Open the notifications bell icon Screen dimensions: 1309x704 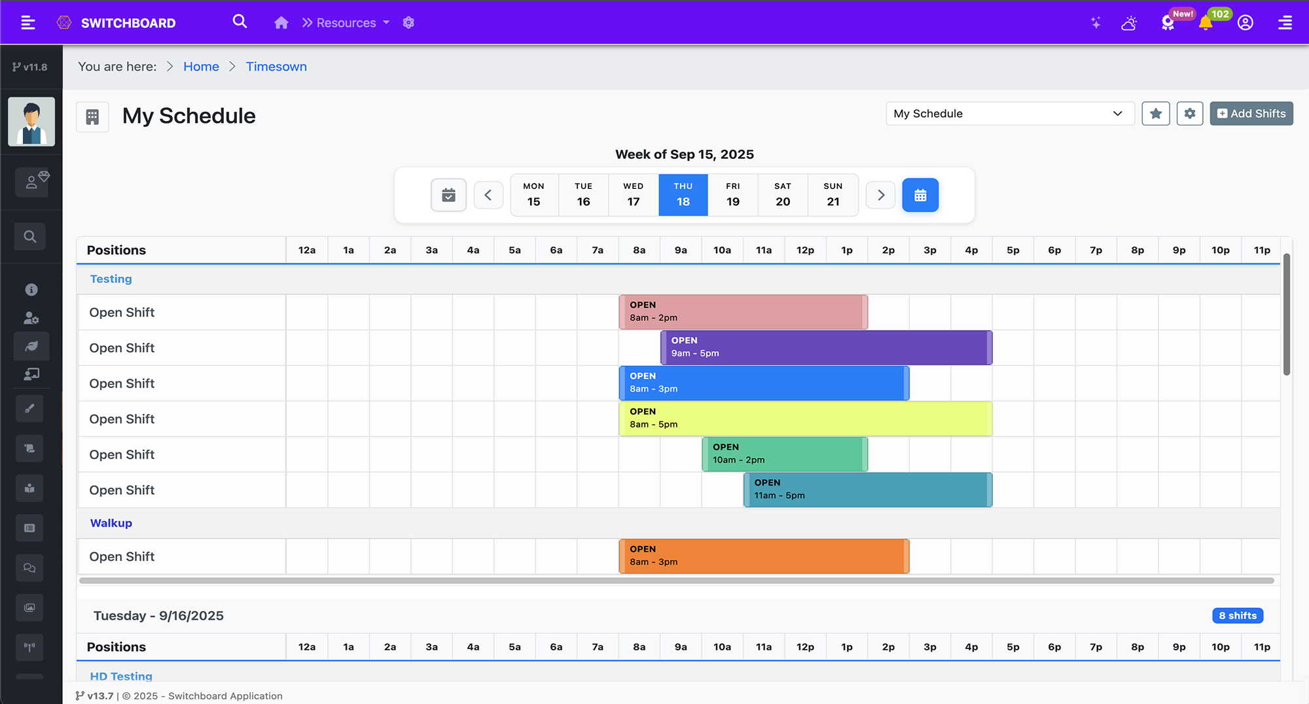click(x=1206, y=23)
